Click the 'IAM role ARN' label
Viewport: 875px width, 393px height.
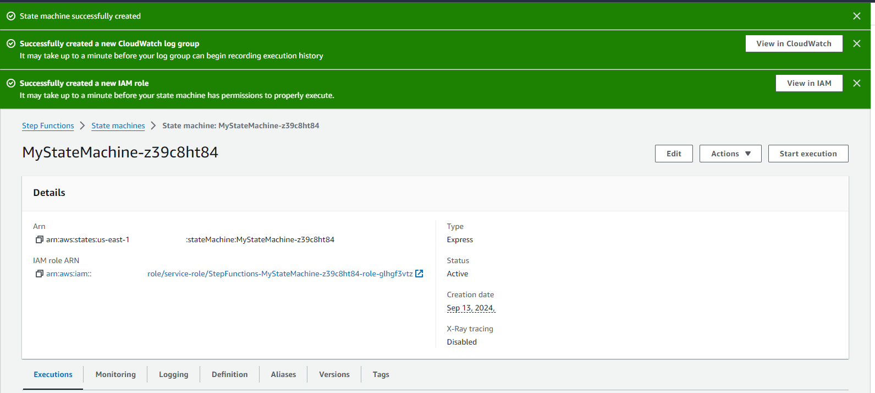click(56, 260)
